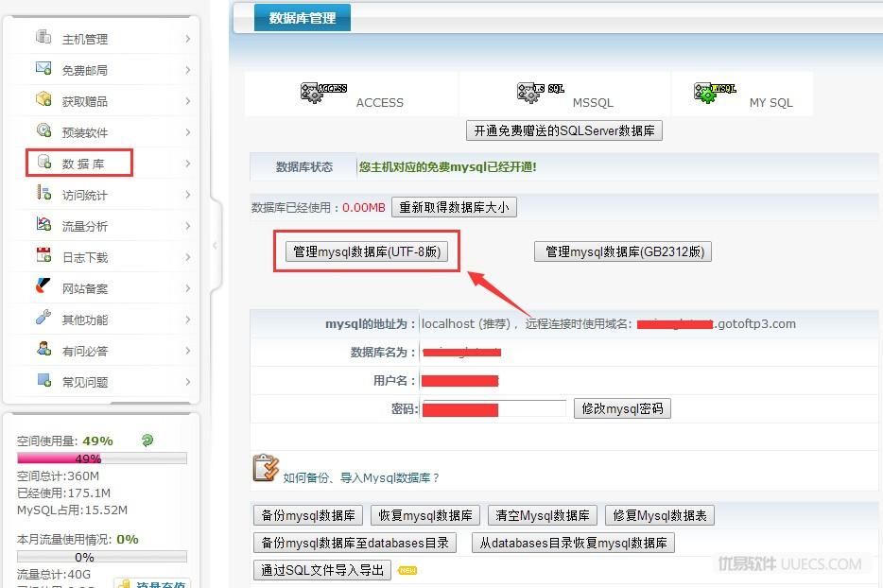Open the 有问必答 menu item
The height and width of the screenshot is (588, 883).
[x=85, y=352]
